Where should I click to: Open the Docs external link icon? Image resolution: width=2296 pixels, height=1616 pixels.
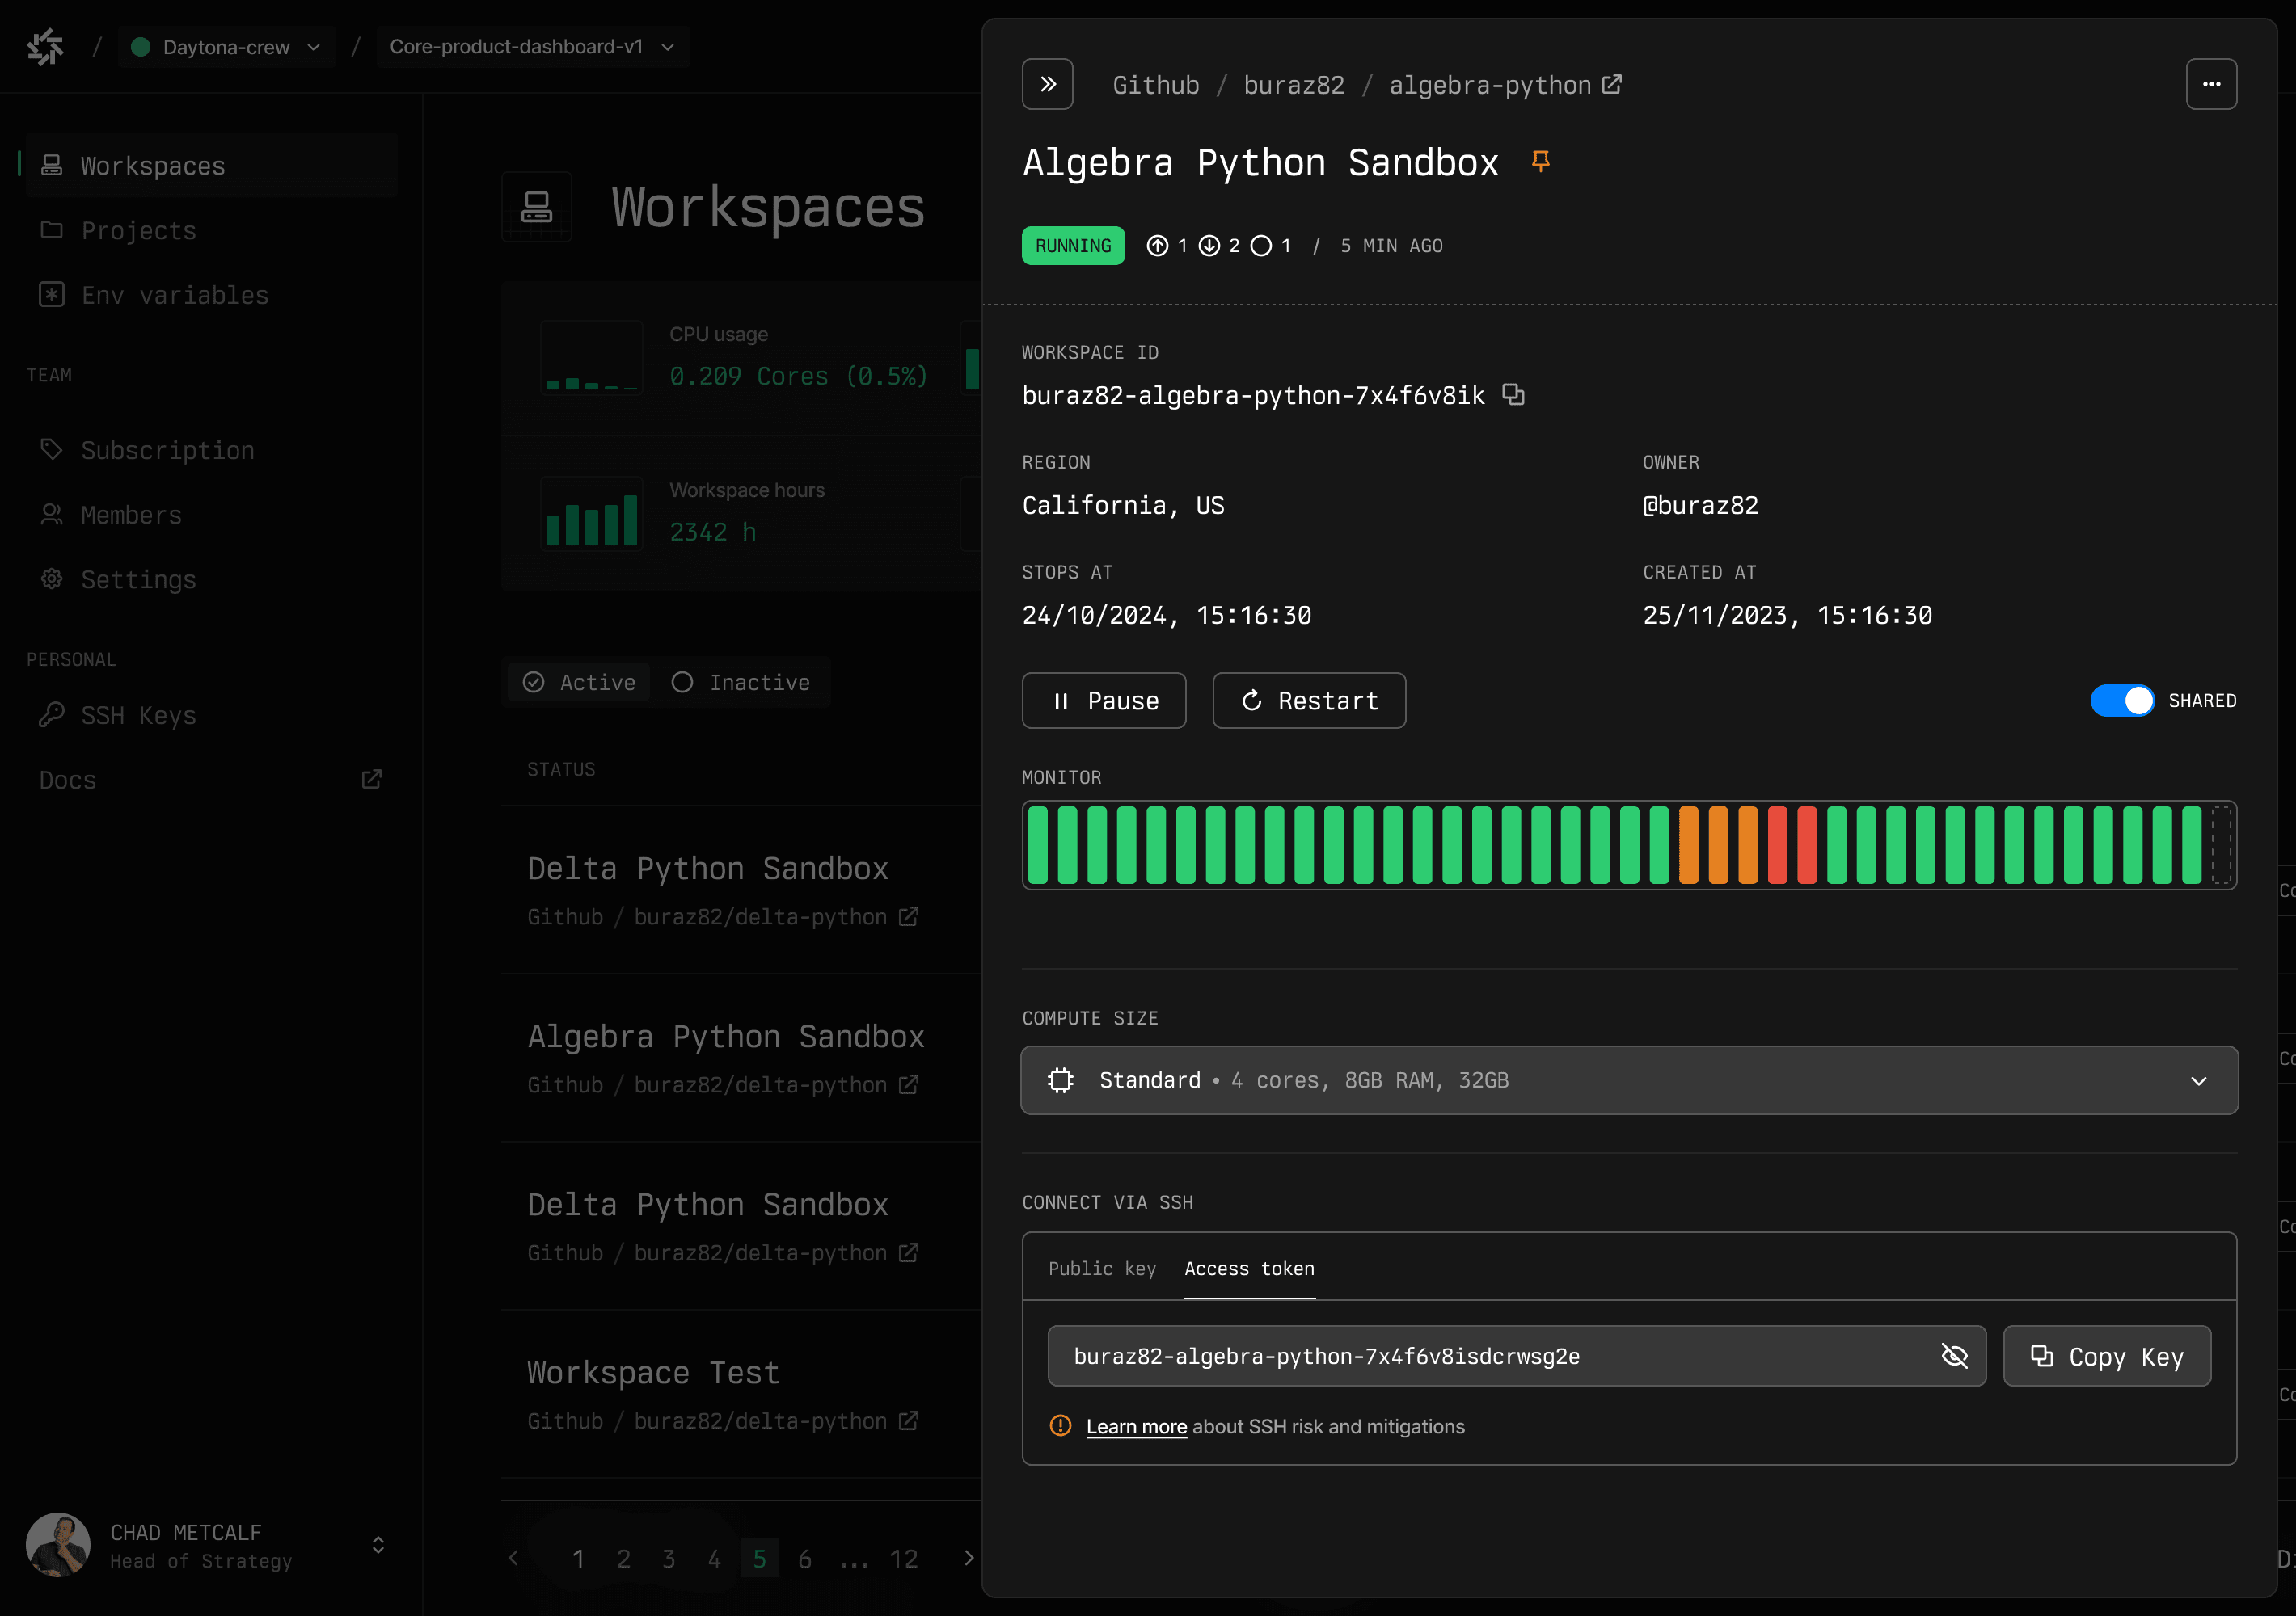[371, 779]
